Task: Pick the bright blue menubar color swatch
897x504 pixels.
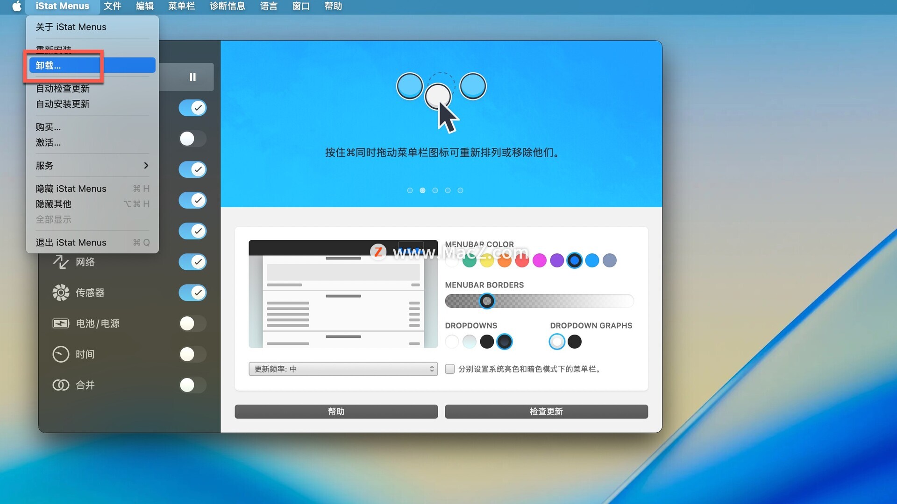Action: click(x=592, y=260)
